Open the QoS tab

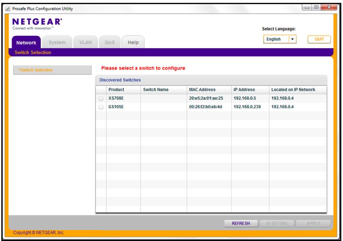pos(110,42)
